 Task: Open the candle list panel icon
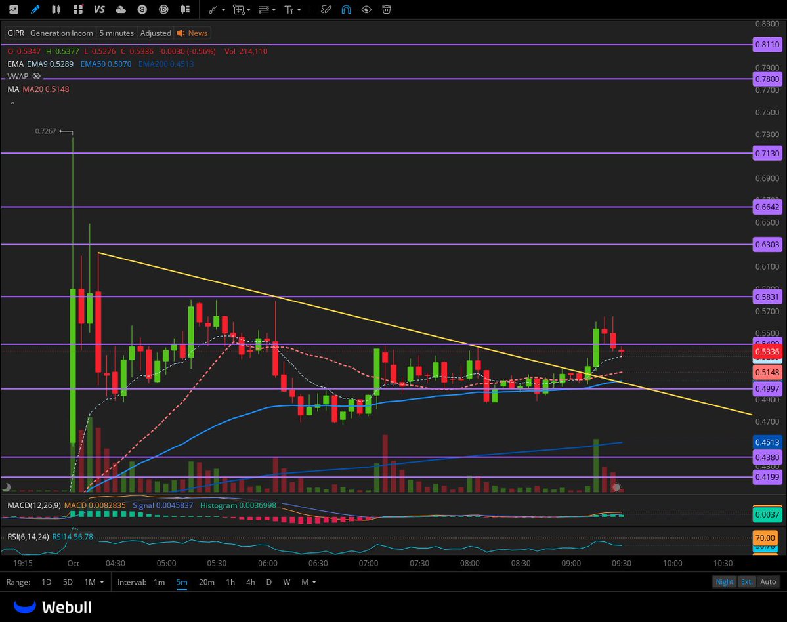point(185,10)
